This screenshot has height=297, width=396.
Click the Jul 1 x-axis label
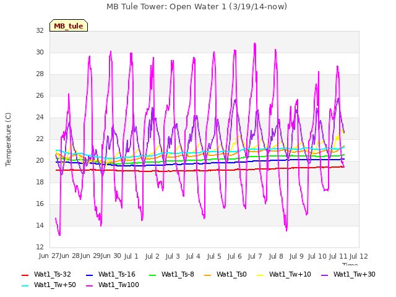click(x=131, y=256)
